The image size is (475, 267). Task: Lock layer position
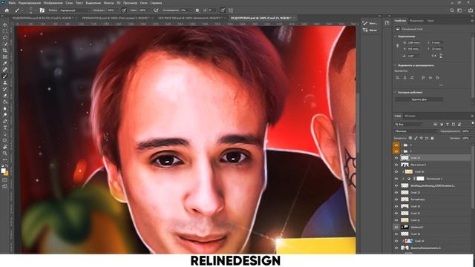point(421,138)
